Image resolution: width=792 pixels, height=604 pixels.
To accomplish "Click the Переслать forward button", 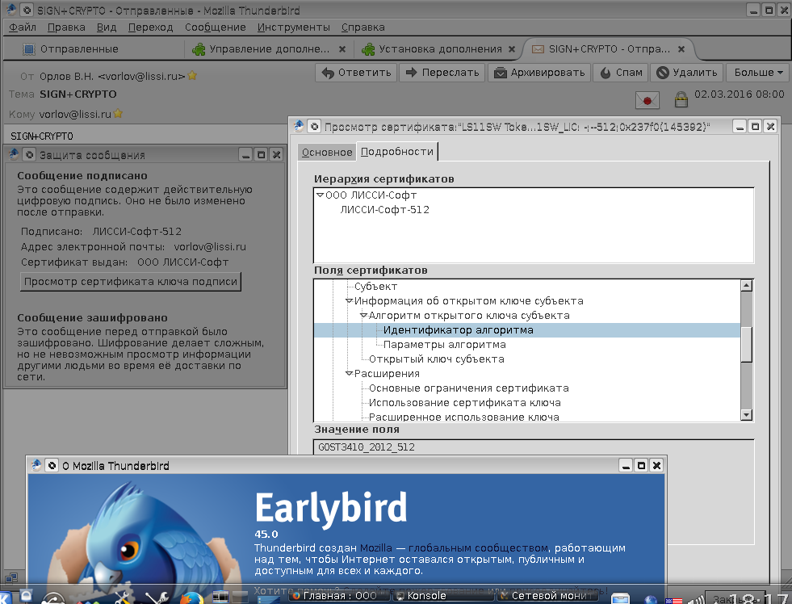I will [x=442, y=73].
